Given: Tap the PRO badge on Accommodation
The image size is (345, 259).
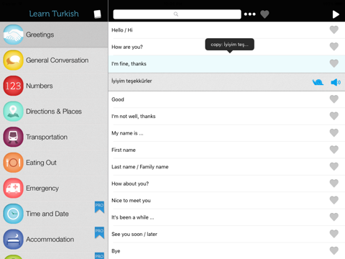Looking at the screenshot, I should coord(99,233).
